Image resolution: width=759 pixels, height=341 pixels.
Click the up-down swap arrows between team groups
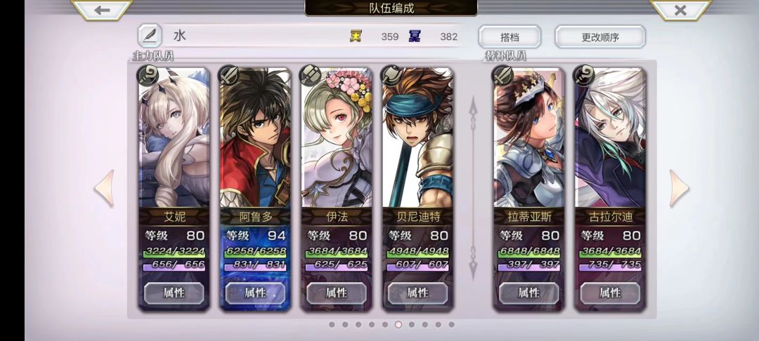coord(473,189)
